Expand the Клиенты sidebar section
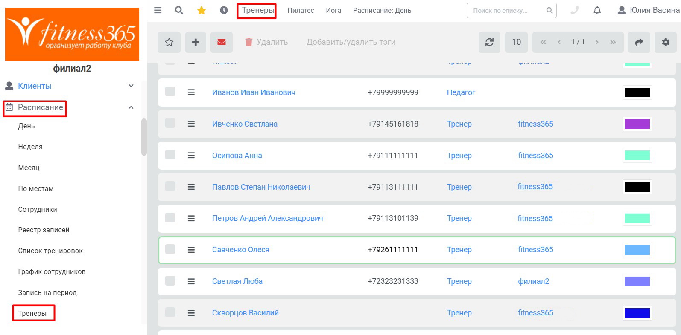 pyautogui.click(x=131, y=86)
